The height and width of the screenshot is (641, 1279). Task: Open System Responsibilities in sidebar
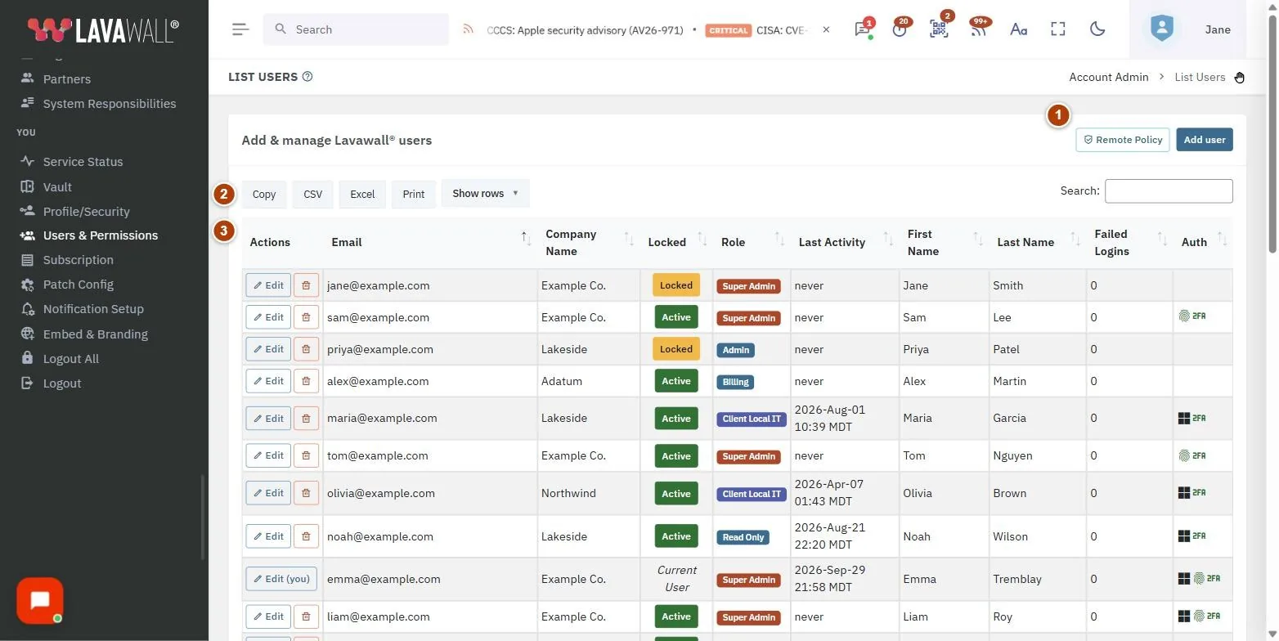point(109,104)
